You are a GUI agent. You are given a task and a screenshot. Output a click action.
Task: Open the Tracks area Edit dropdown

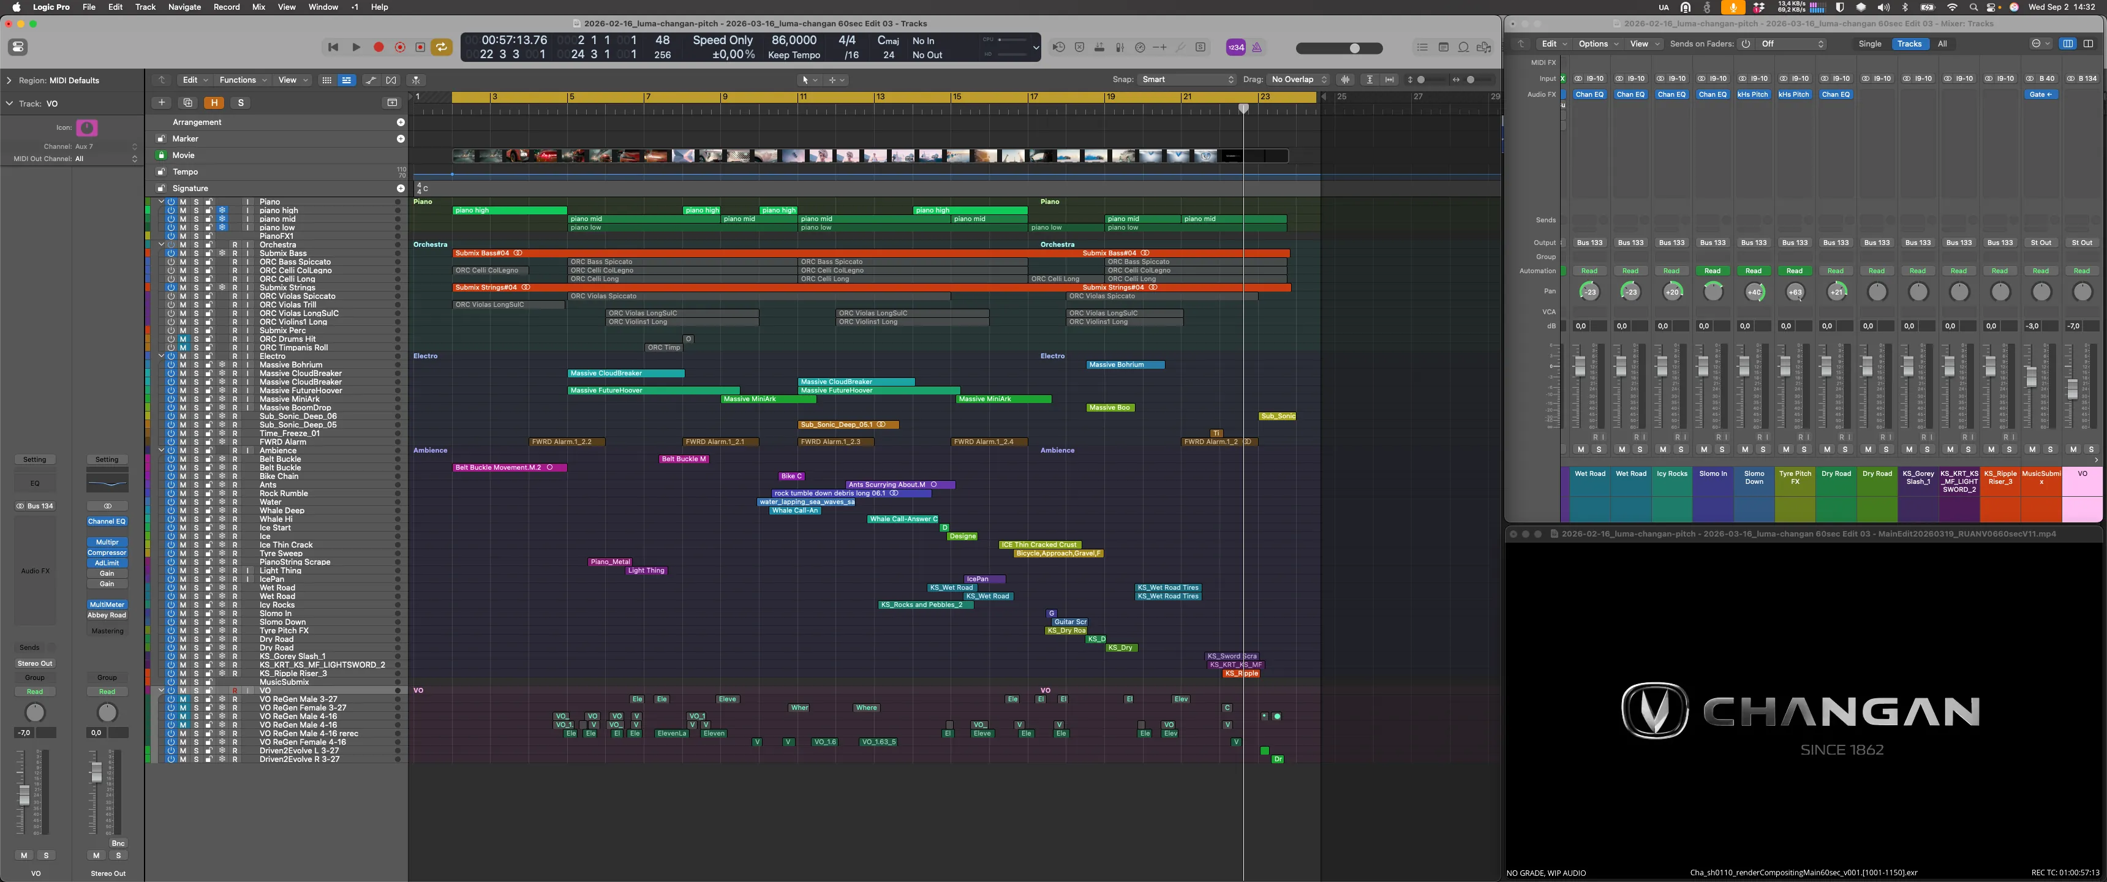pyautogui.click(x=195, y=80)
